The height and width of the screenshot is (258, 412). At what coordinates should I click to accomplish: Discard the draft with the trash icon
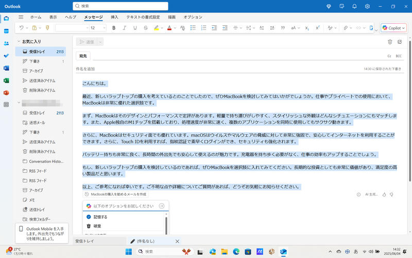pyautogui.click(x=390, y=42)
